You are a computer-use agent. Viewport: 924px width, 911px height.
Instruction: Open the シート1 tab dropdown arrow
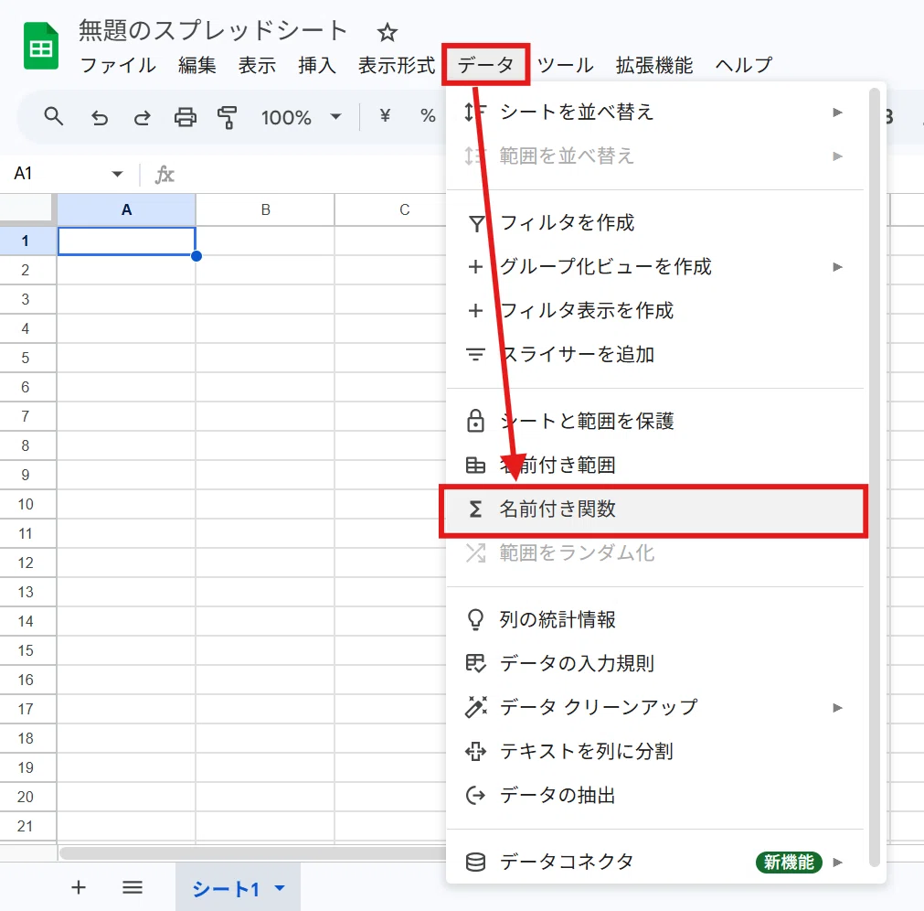[x=281, y=888]
